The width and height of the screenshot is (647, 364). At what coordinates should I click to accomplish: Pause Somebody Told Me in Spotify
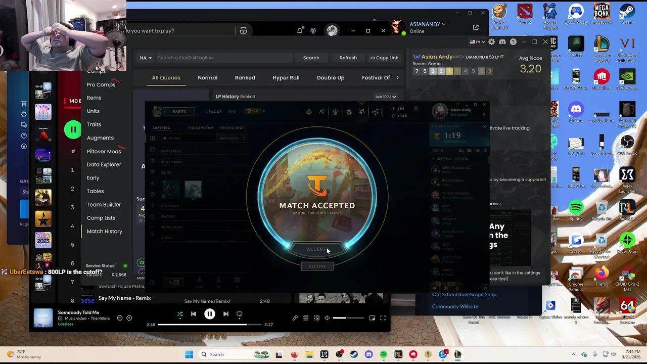[210, 314]
